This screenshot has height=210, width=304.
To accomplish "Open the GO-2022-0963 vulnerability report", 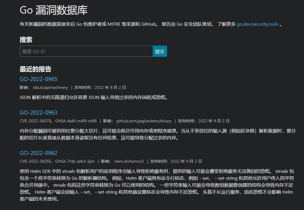I will [x=38, y=112].
